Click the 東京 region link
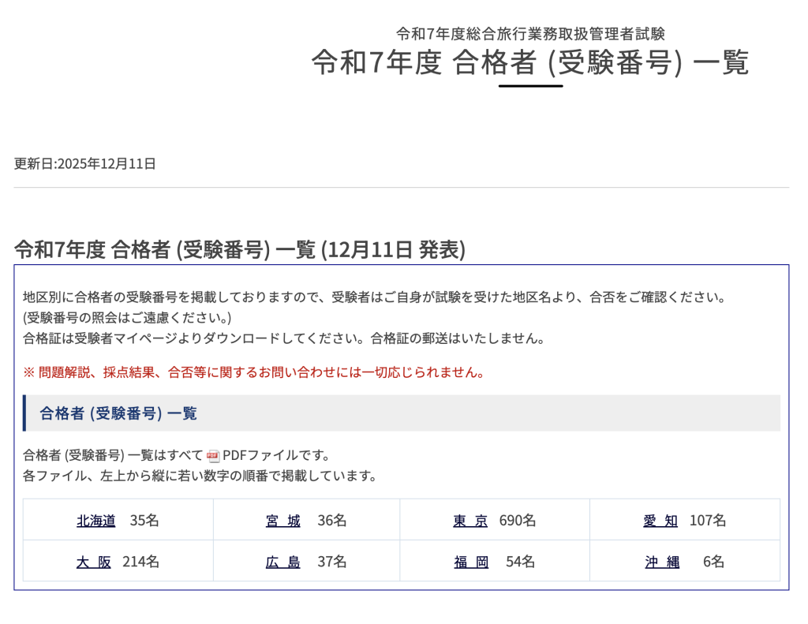 tap(470, 521)
